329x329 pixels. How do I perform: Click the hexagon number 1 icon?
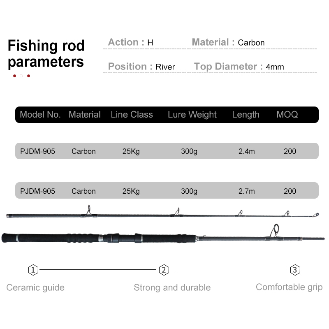click(33, 270)
